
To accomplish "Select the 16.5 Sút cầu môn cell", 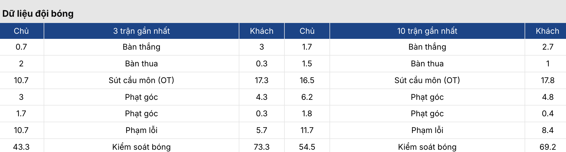I will 307,80.
